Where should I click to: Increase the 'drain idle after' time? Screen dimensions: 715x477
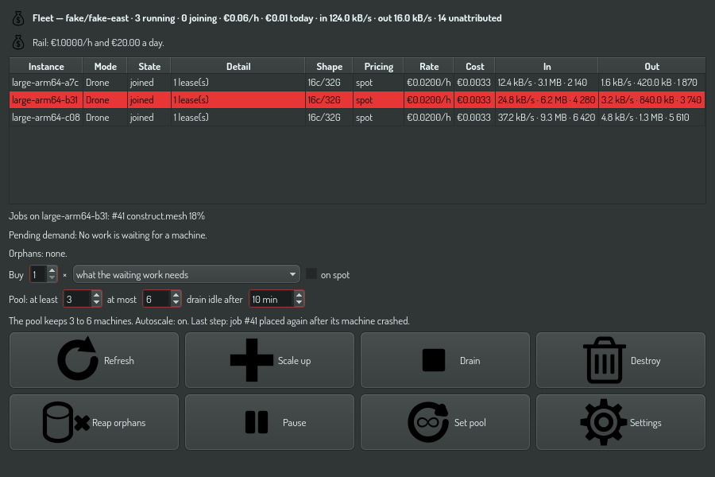click(x=300, y=295)
